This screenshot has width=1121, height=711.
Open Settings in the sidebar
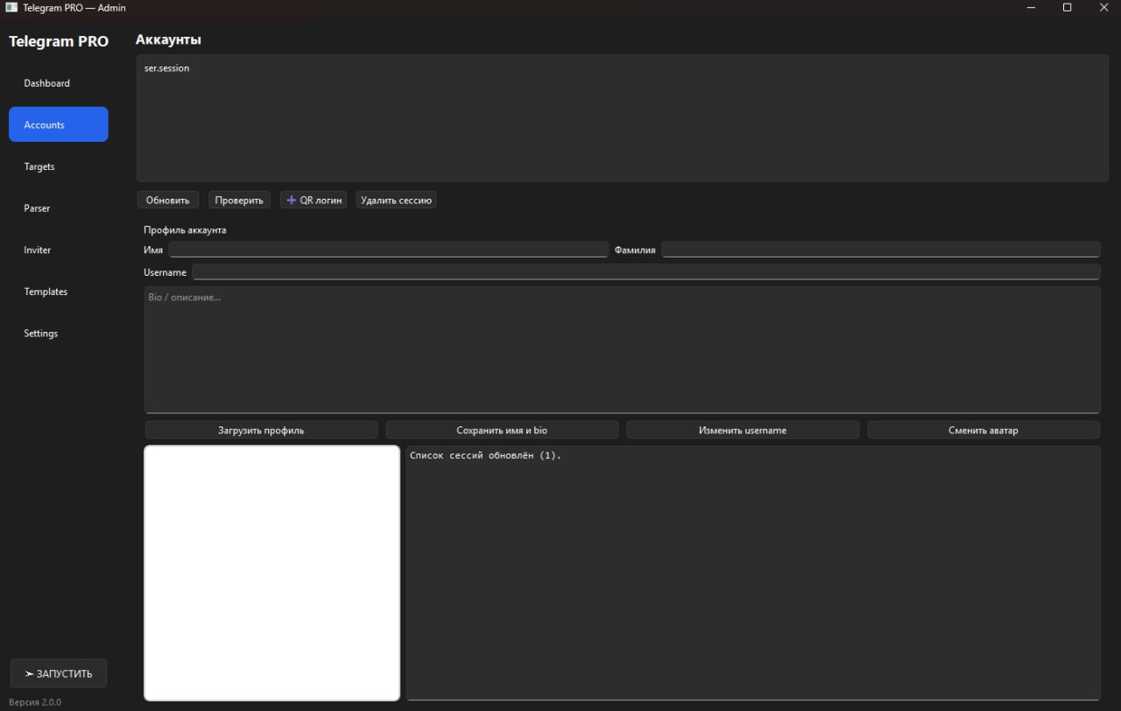(x=59, y=334)
